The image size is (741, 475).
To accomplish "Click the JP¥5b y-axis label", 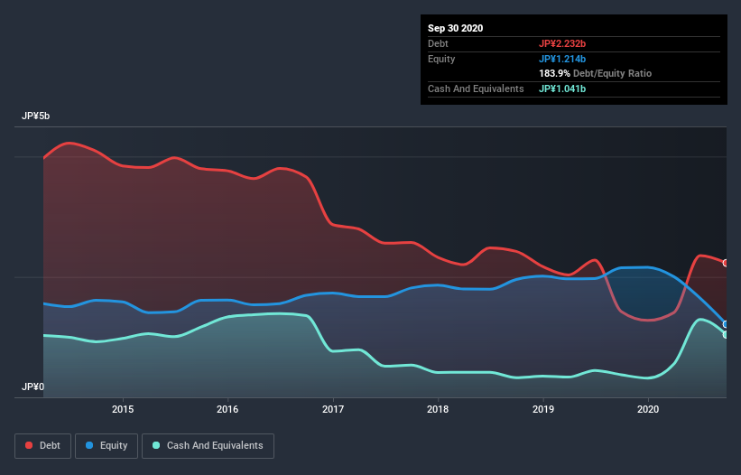I will 35,116.
